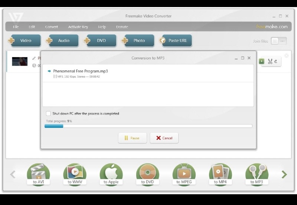Choose the to MP4 format icon
297x205 pixels.
220,174
